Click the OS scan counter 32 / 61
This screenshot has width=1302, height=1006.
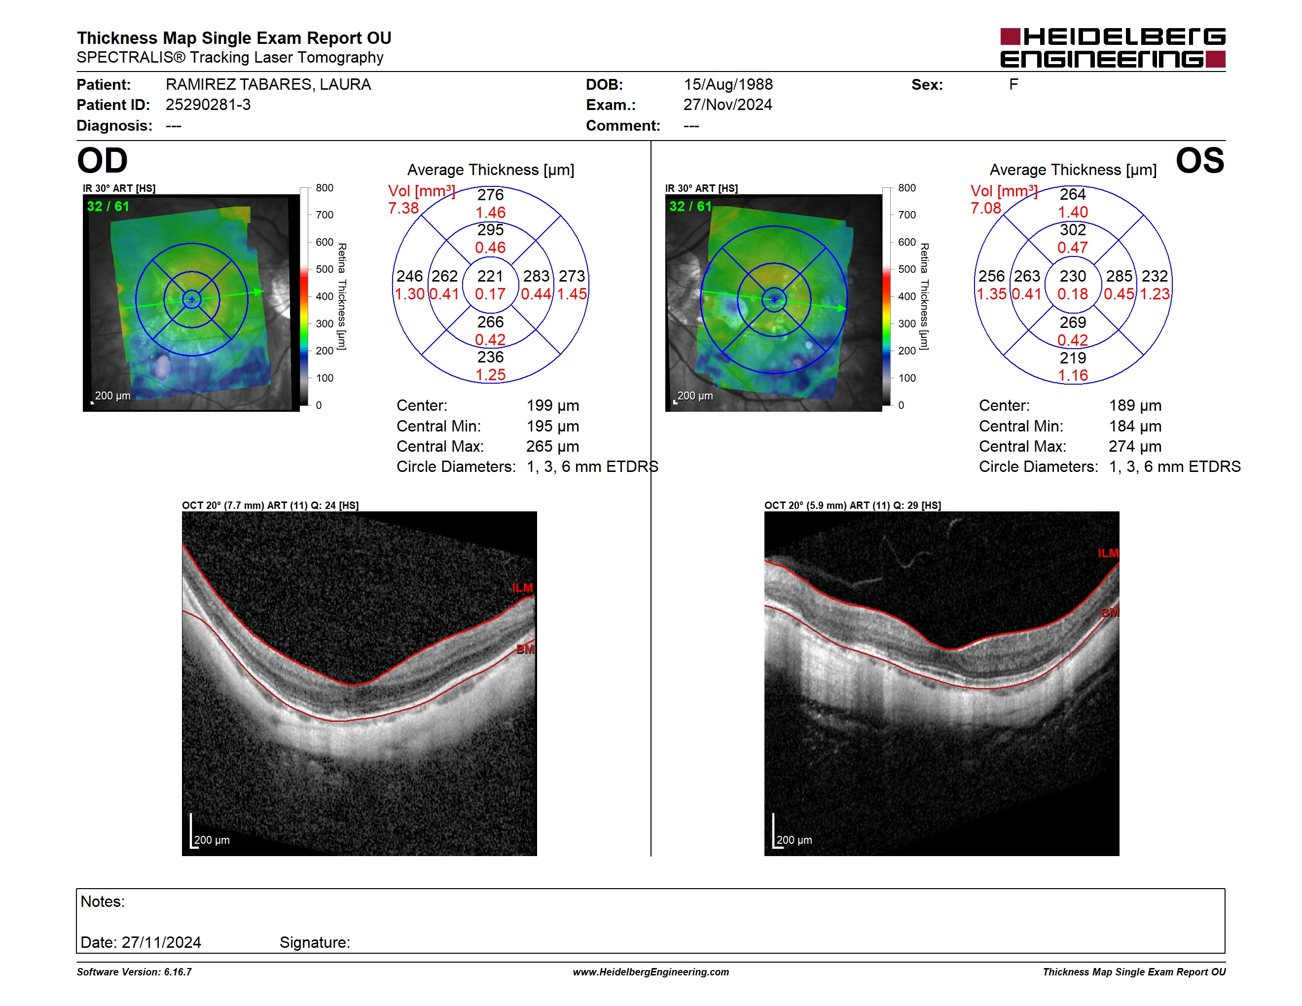click(x=690, y=207)
